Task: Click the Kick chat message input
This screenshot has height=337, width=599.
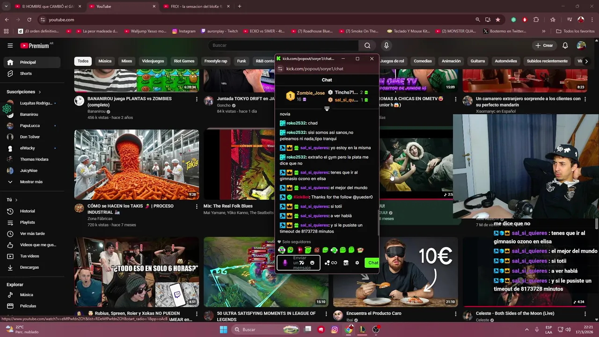Action: [298, 263]
